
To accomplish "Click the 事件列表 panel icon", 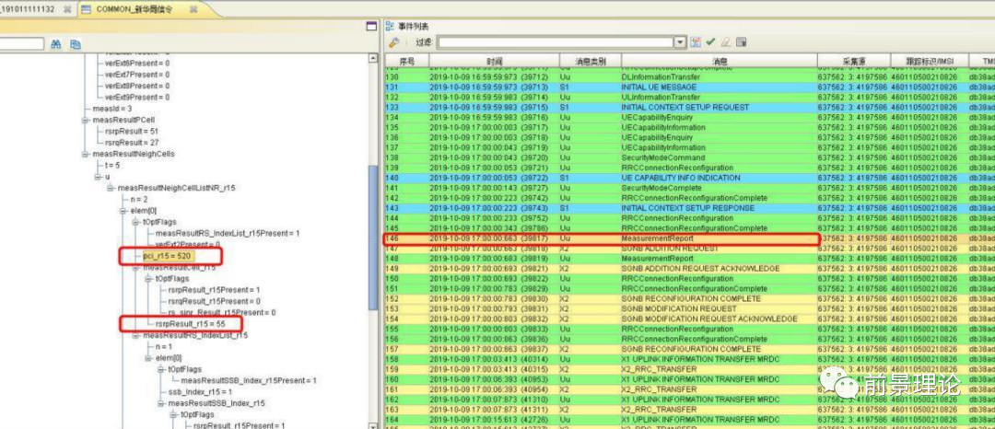I will (391, 26).
